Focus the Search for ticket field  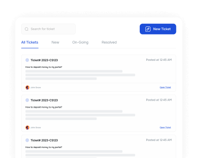48,29
